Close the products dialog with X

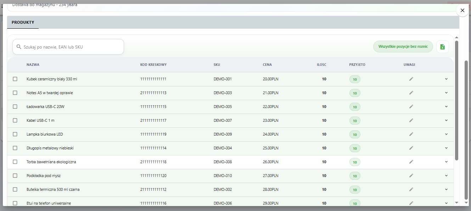point(462,11)
